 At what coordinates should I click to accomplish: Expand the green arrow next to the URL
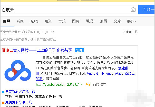coord(81,84)
